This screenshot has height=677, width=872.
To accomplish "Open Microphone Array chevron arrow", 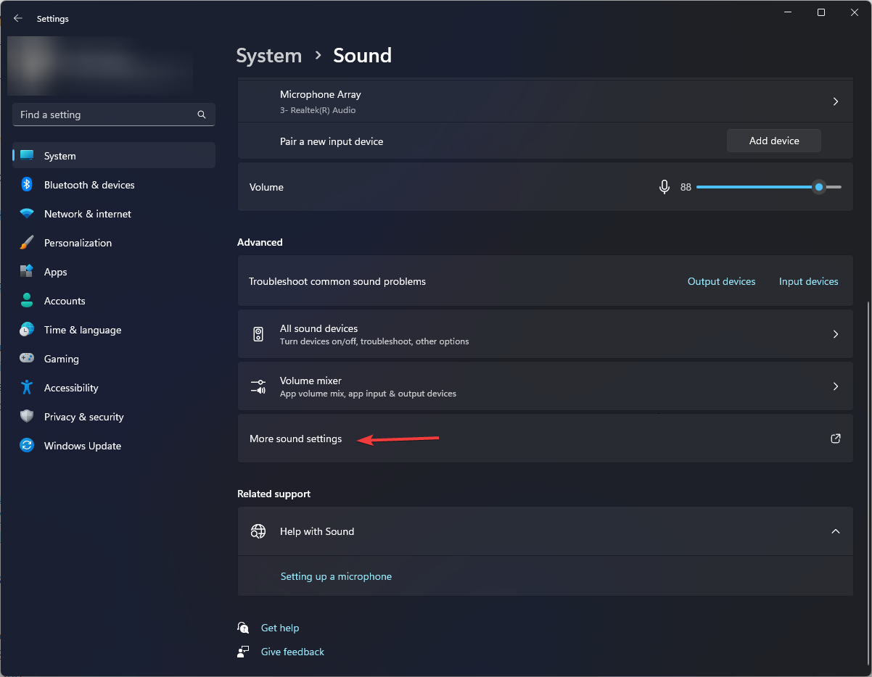I will click(x=836, y=101).
